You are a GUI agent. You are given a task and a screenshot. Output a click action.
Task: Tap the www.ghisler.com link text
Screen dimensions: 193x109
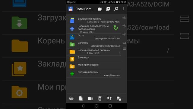click(112, 75)
